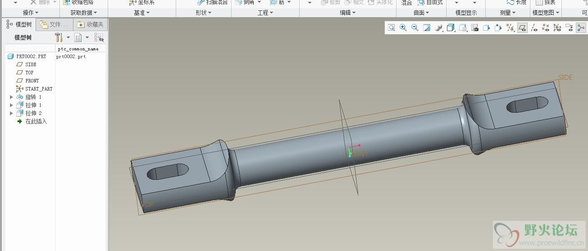Toggle datum plane display
The width and height of the screenshot is (588, 251).
pos(522,28)
